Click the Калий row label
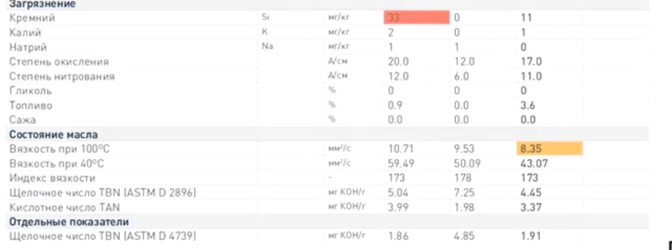Viewport: 672px width, 250px height. [x=25, y=32]
